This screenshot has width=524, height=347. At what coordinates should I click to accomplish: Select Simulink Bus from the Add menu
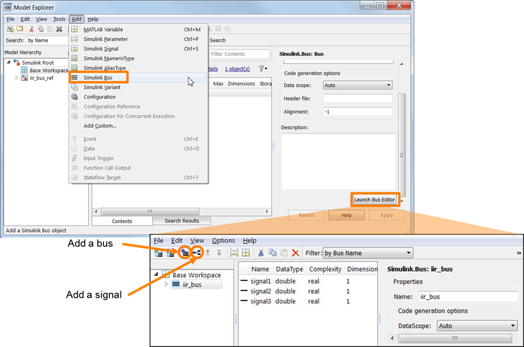[x=98, y=77]
